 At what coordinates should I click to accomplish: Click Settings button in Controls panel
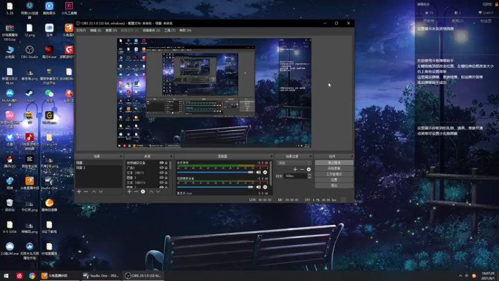pyautogui.click(x=334, y=180)
